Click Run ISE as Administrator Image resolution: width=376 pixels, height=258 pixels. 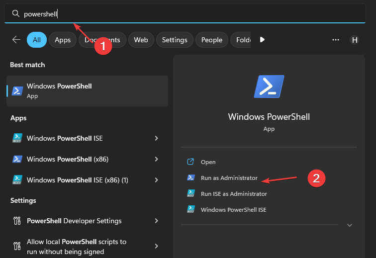tap(234, 194)
